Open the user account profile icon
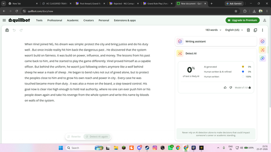 coord(264,20)
